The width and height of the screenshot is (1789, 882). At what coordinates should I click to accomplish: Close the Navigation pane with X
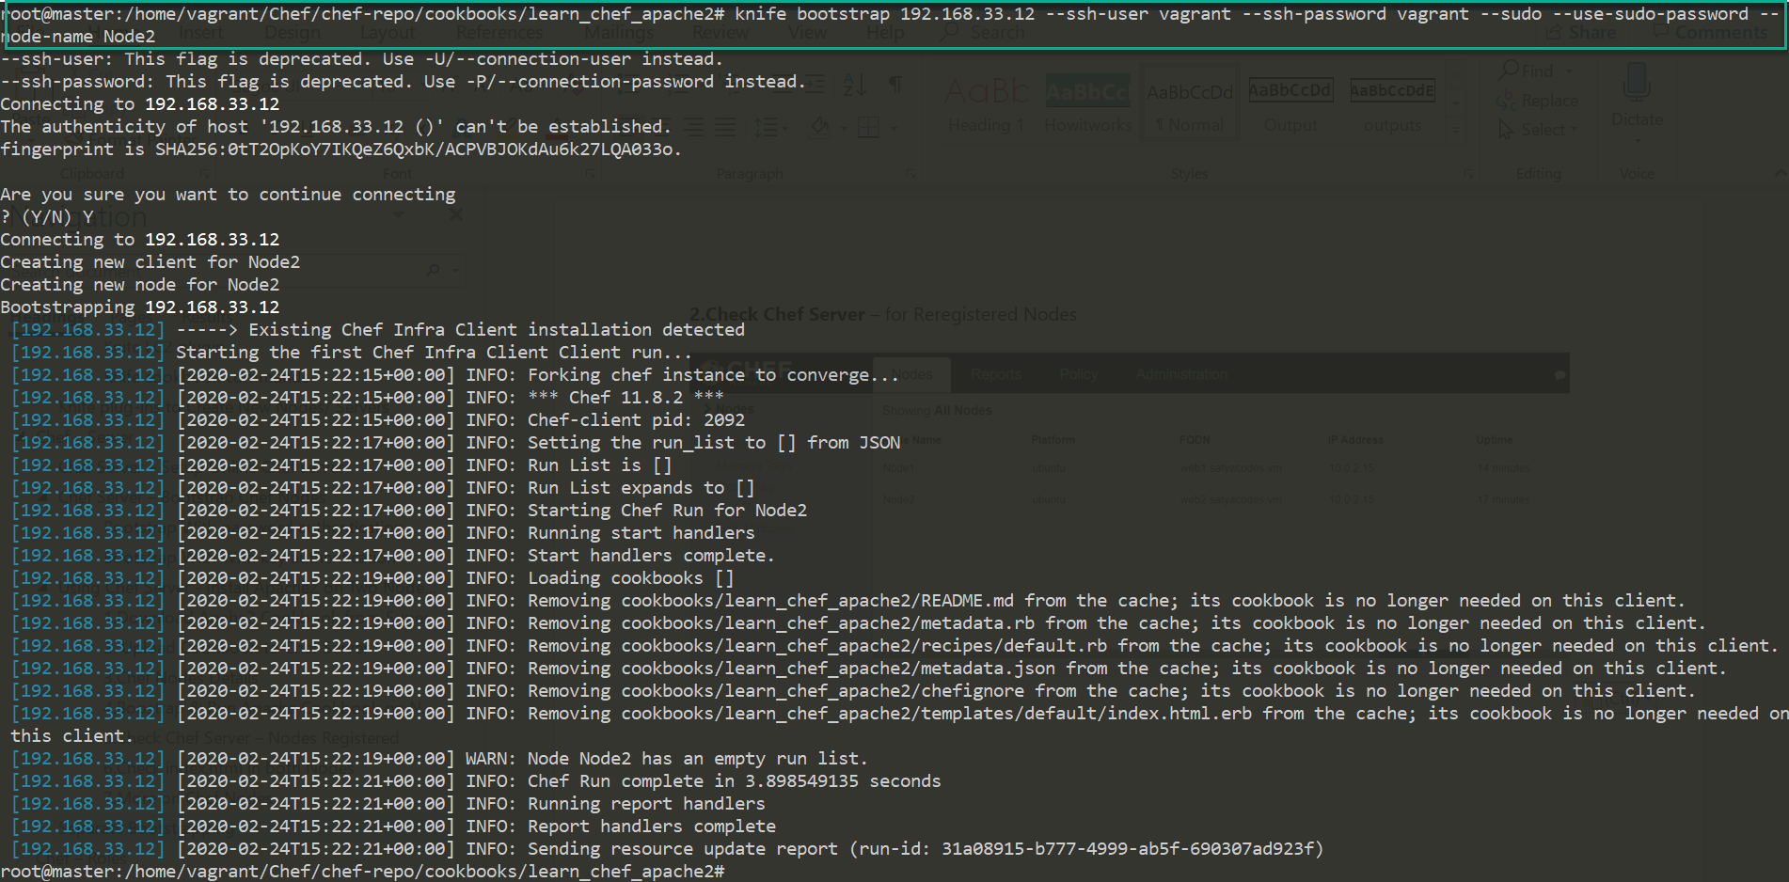(x=456, y=215)
